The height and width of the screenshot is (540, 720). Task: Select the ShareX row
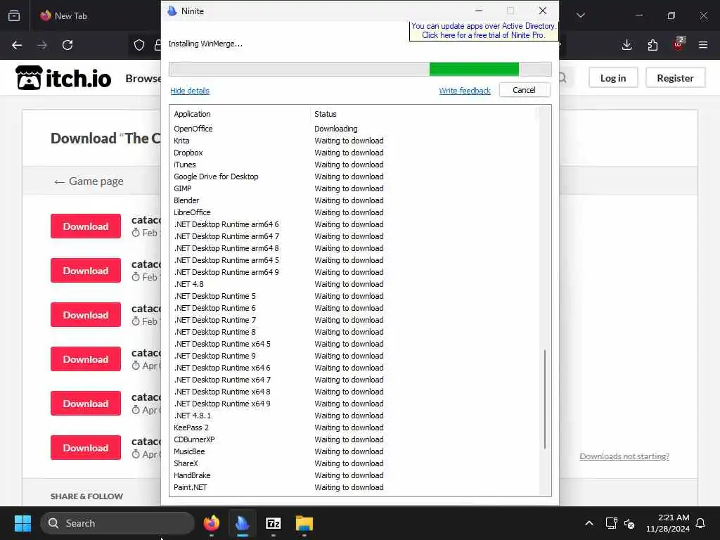pos(354,463)
